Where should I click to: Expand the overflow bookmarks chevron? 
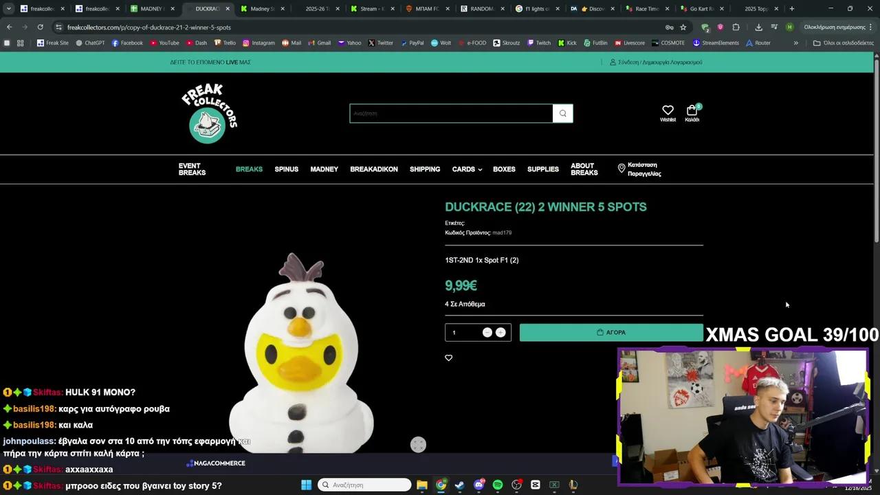(796, 43)
